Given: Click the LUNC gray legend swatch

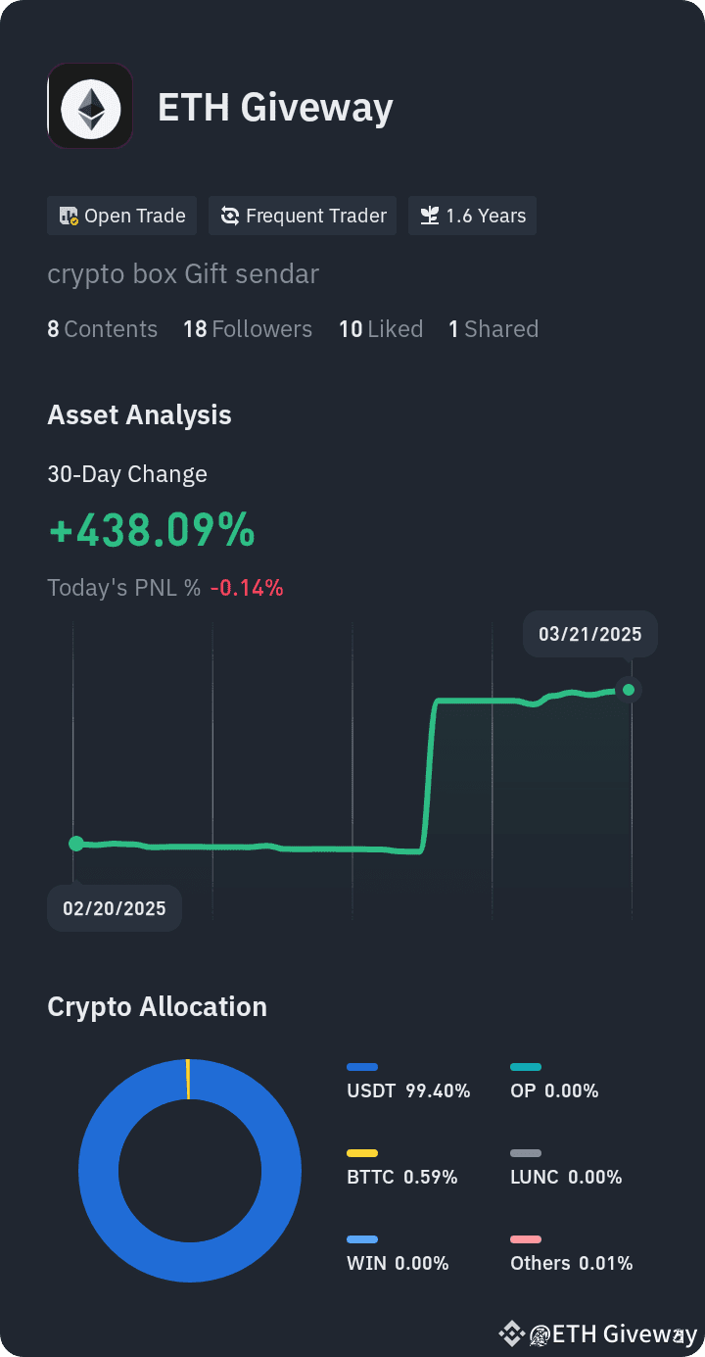Looking at the screenshot, I should click(x=526, y=1153).
